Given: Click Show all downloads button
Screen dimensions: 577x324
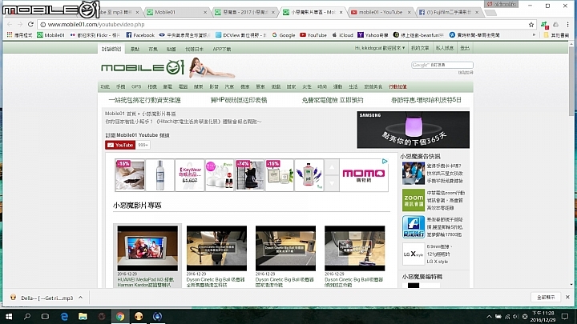Looking at the screenshot, I should click(546, 297).
